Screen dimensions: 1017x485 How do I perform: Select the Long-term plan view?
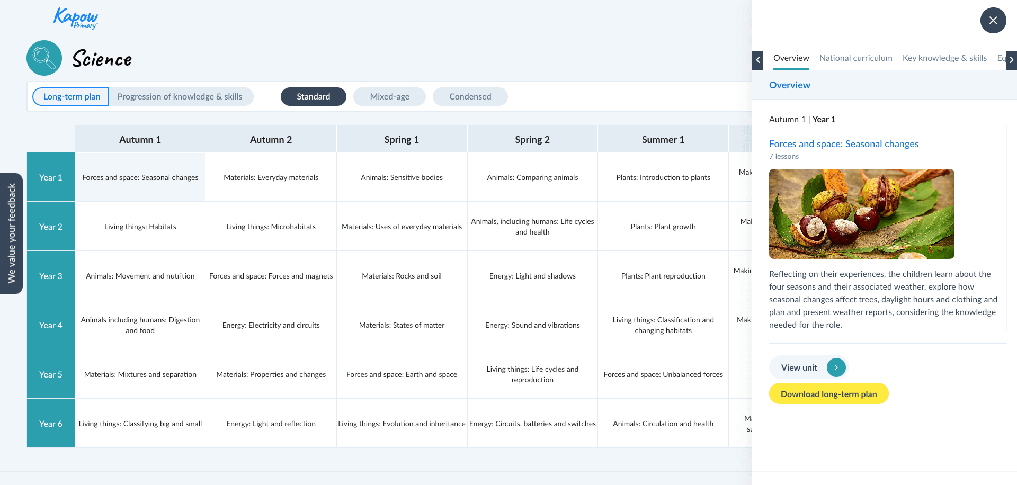coord(72,97)
